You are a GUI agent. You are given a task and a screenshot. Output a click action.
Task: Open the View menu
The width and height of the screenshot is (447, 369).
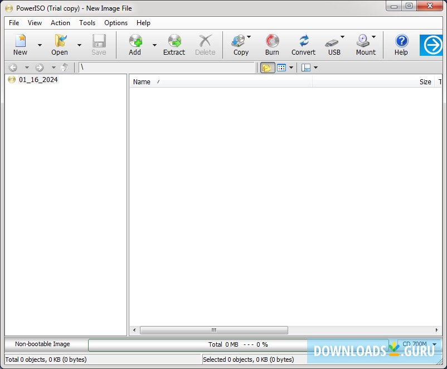35,23
